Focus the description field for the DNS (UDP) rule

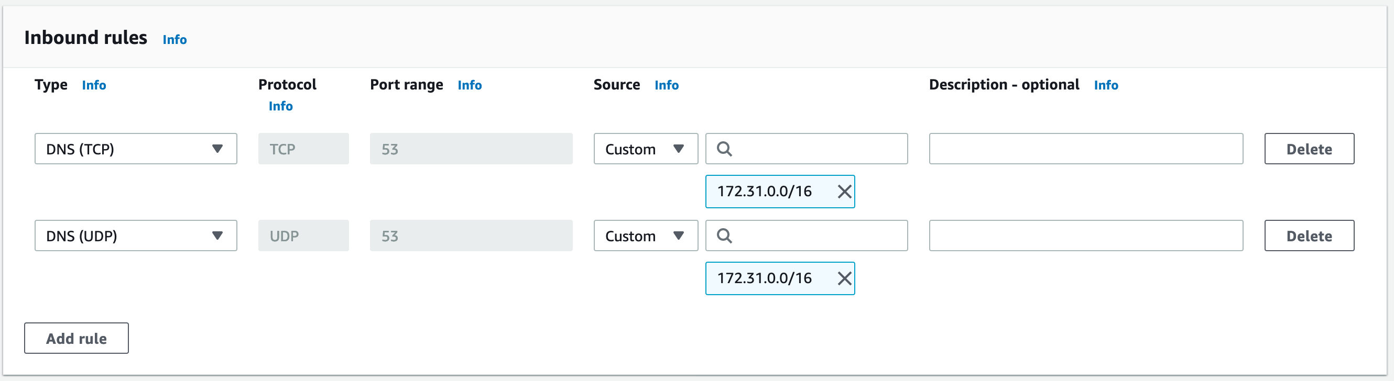[x=1085, y=236]
